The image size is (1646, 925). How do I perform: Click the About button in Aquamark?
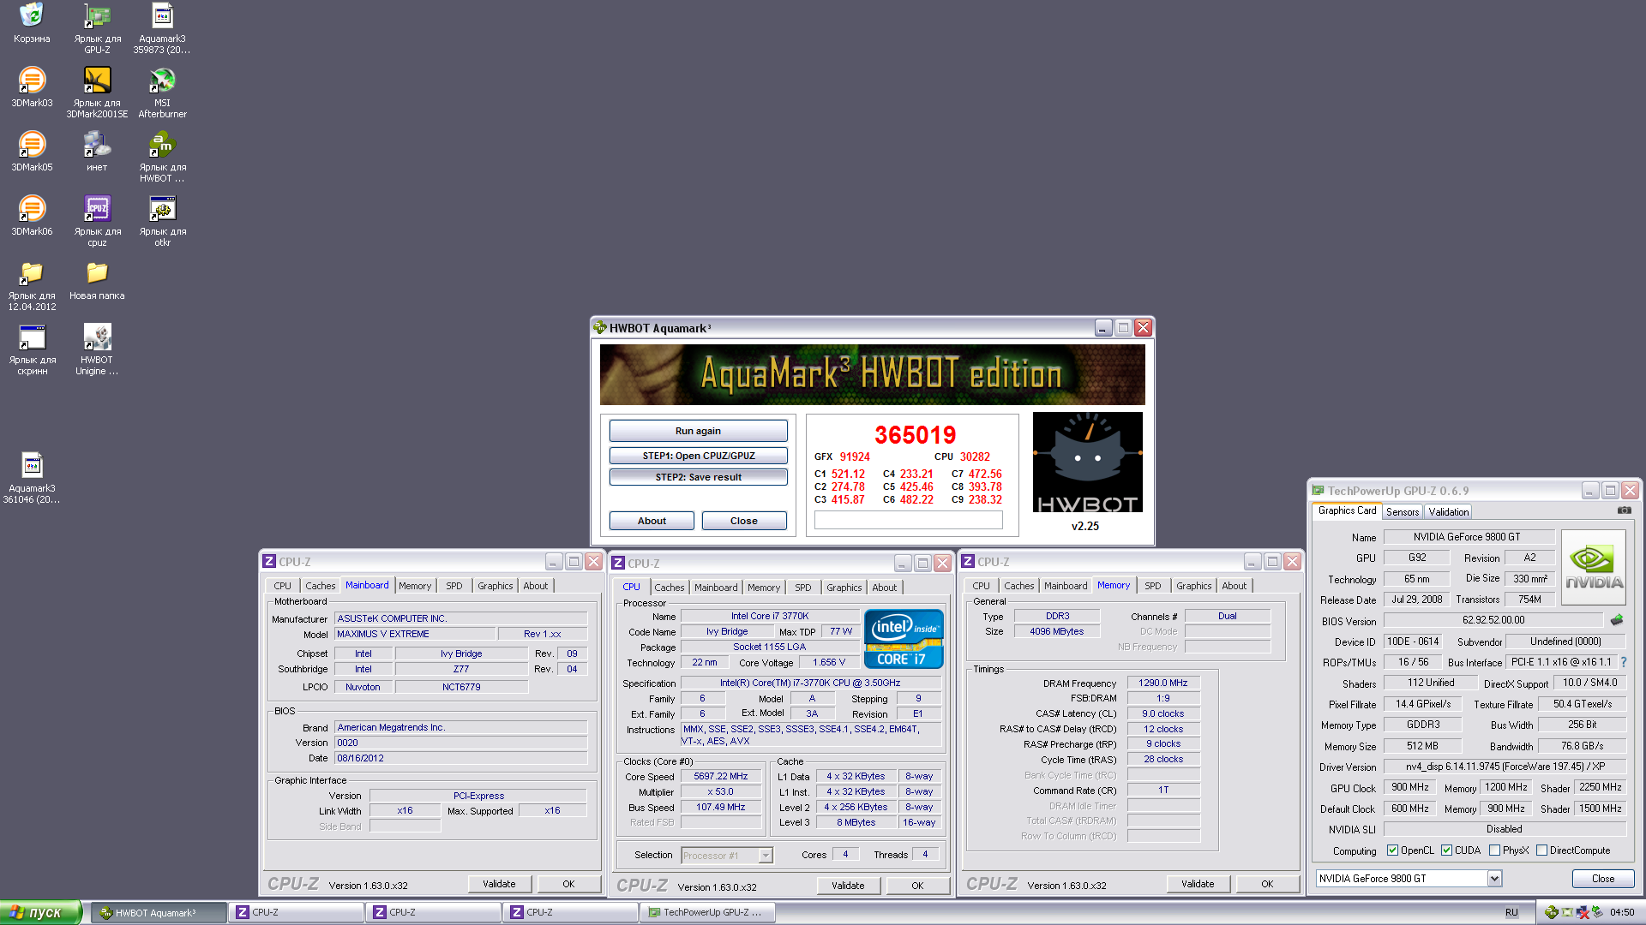pyautogui.click(x=652, y=521)
